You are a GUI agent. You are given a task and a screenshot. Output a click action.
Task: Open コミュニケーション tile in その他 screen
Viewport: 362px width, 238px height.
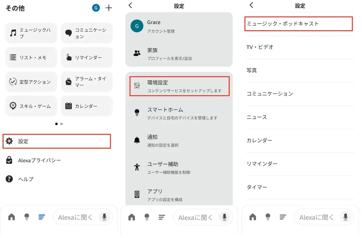click(x=87, y=33)
